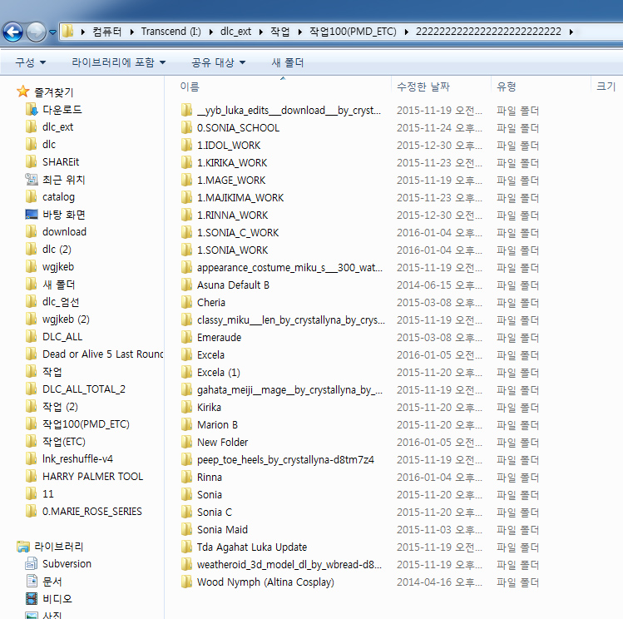Viewport: 623px width, 619px height.
Task: Click the 0.SONIA_SCHOOL folder icon
Action: click(186, 128)
